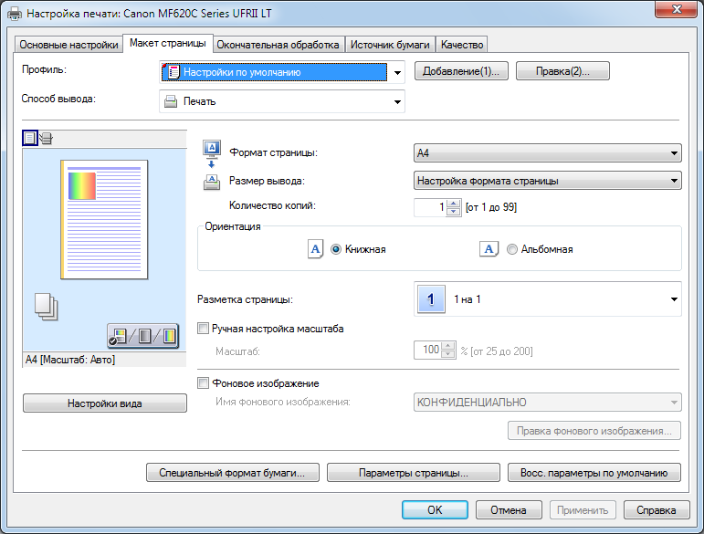Select Книжная orientation radio button
Screen dimensions: 704x534
[x=336, y=249]
